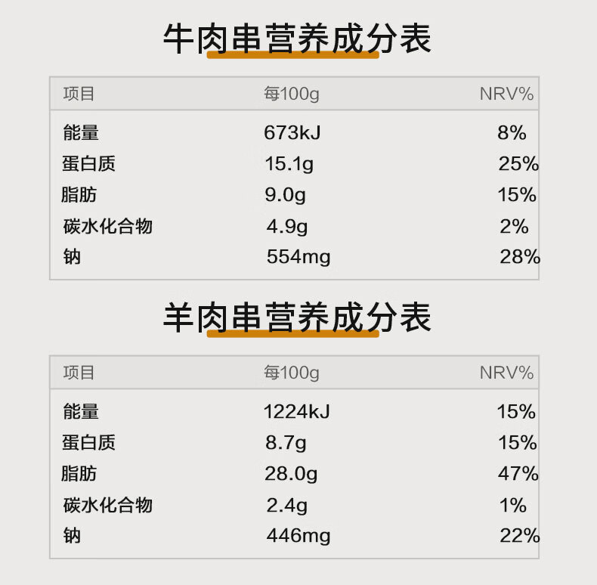Select the NRV% header in beef table
597x585 pixels.
[x=506, y=94]
